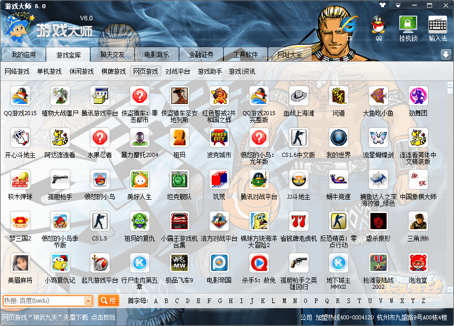Activate the 挂机锁 lock
Image resolution: width=454 pixels, height=326 pixels.
click(408, 29)
